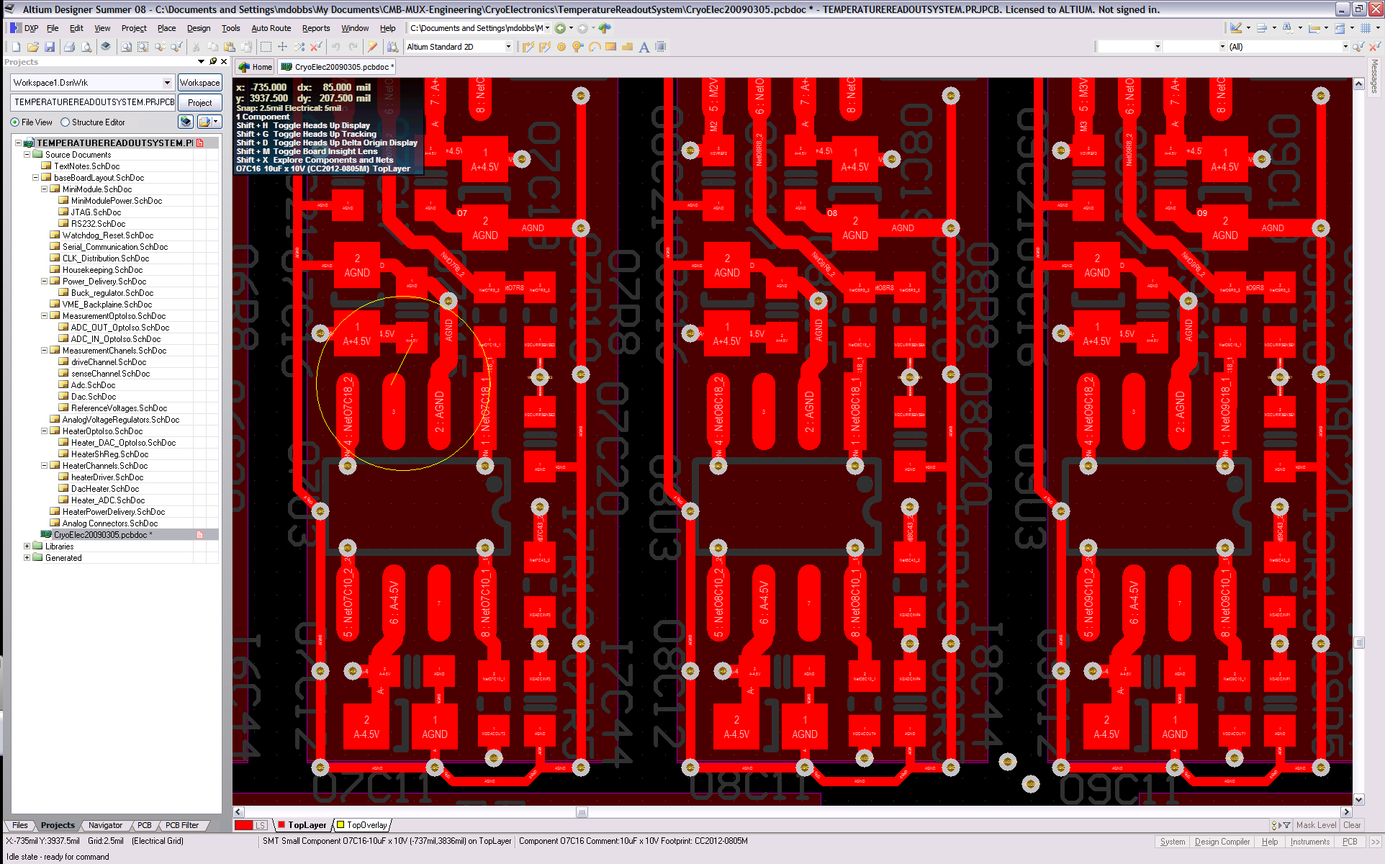Click the red layer set LS swatch

[251, 825]
